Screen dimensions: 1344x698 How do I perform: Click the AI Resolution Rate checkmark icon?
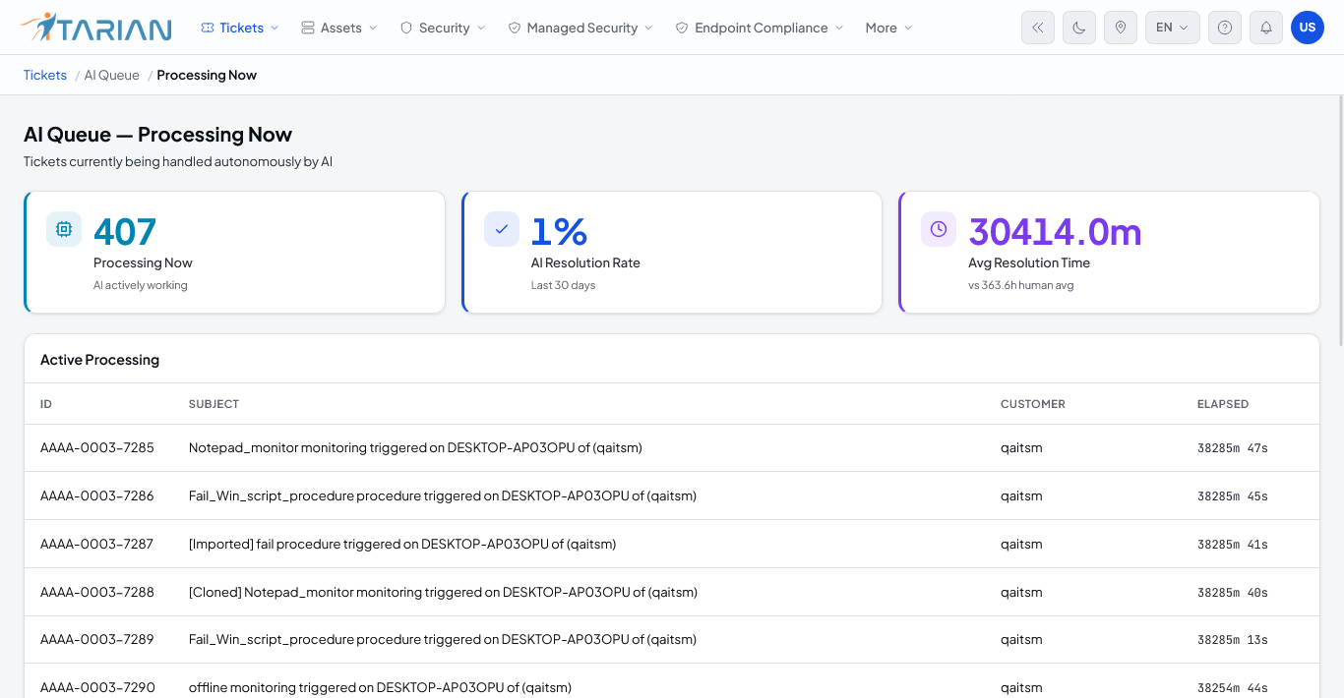coord(502,229)
